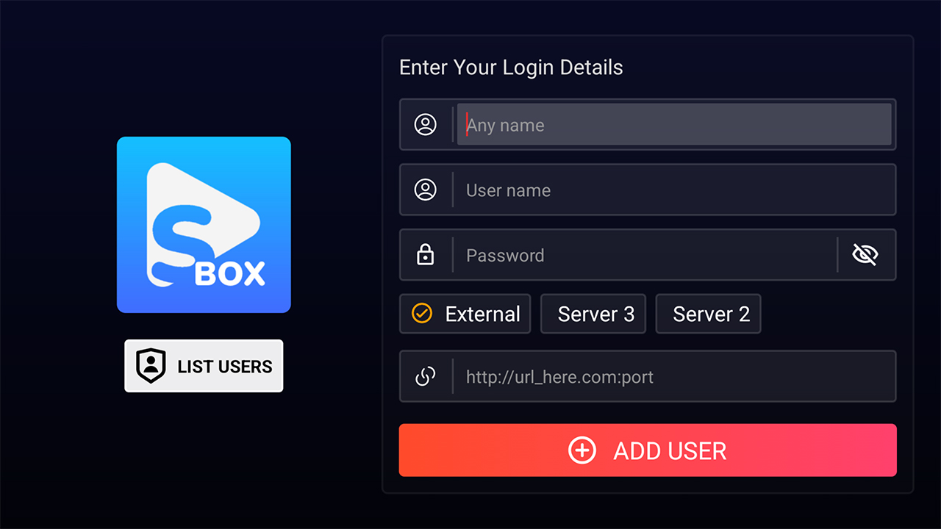This screenshot has height=529, width=941.
Task: Click the person icon next to User name
Action: click(x=425, y=190)
